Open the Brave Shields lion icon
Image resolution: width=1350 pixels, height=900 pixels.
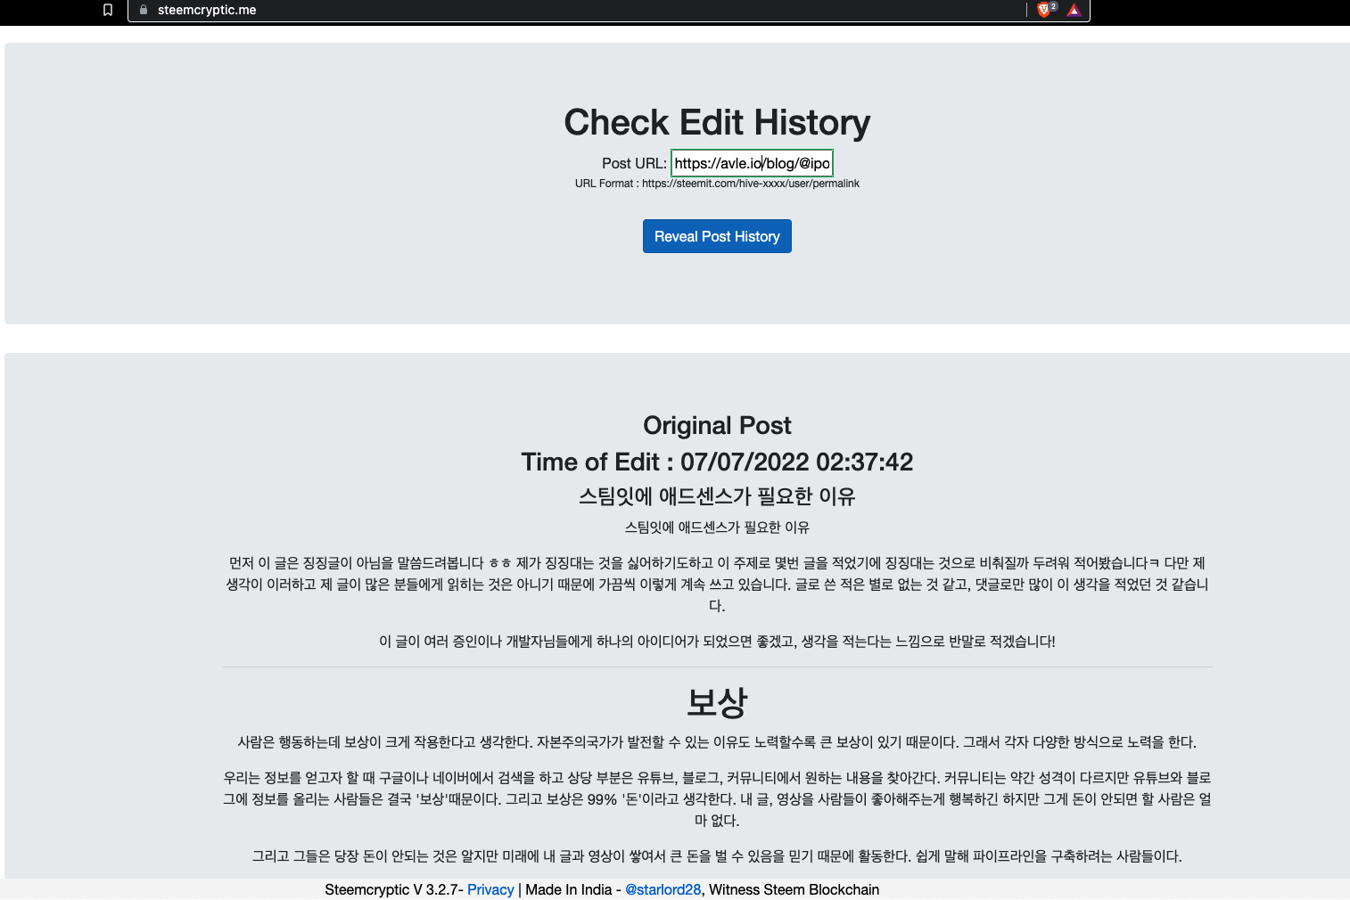pyautogui.click(x=1045, y=10)
